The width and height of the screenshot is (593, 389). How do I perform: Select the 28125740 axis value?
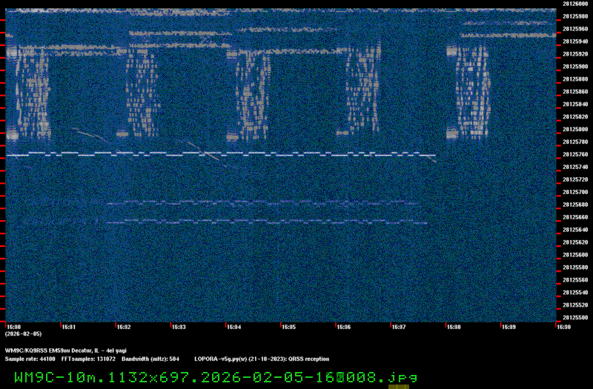click(x=575, y=167)
